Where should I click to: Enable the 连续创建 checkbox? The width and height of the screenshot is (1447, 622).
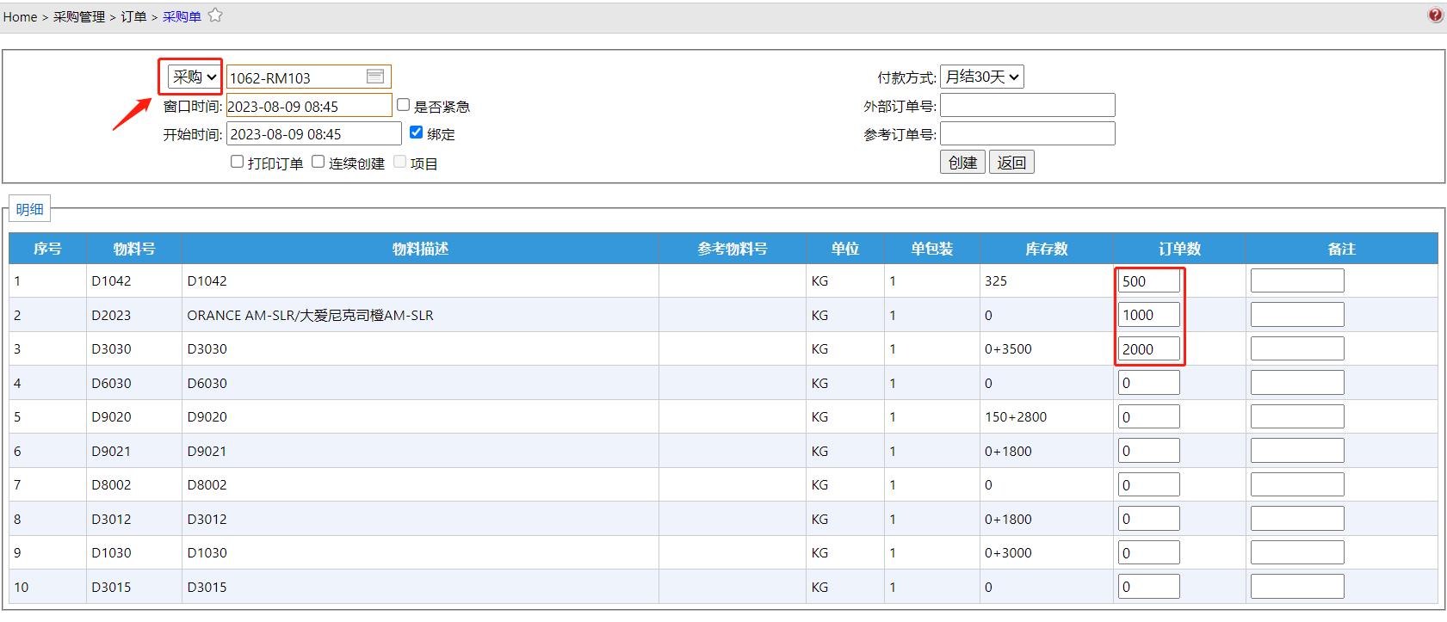[318, 162]
